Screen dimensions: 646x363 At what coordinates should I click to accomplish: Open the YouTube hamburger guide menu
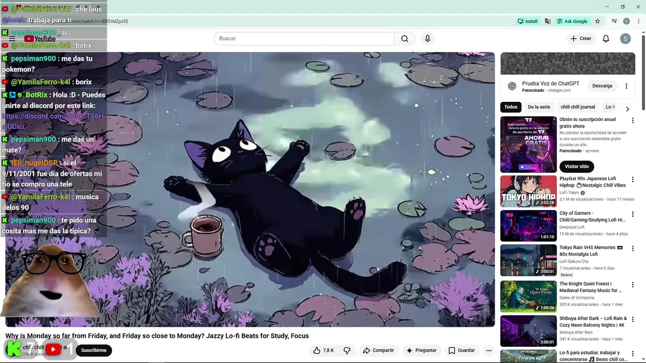click(12, 39)
